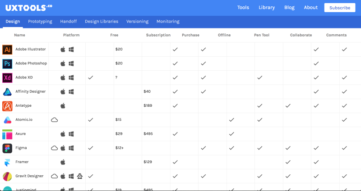Click the Adobe XD logo icon
The height and width of the screenshot is (191, 361).
coord(7,77)
